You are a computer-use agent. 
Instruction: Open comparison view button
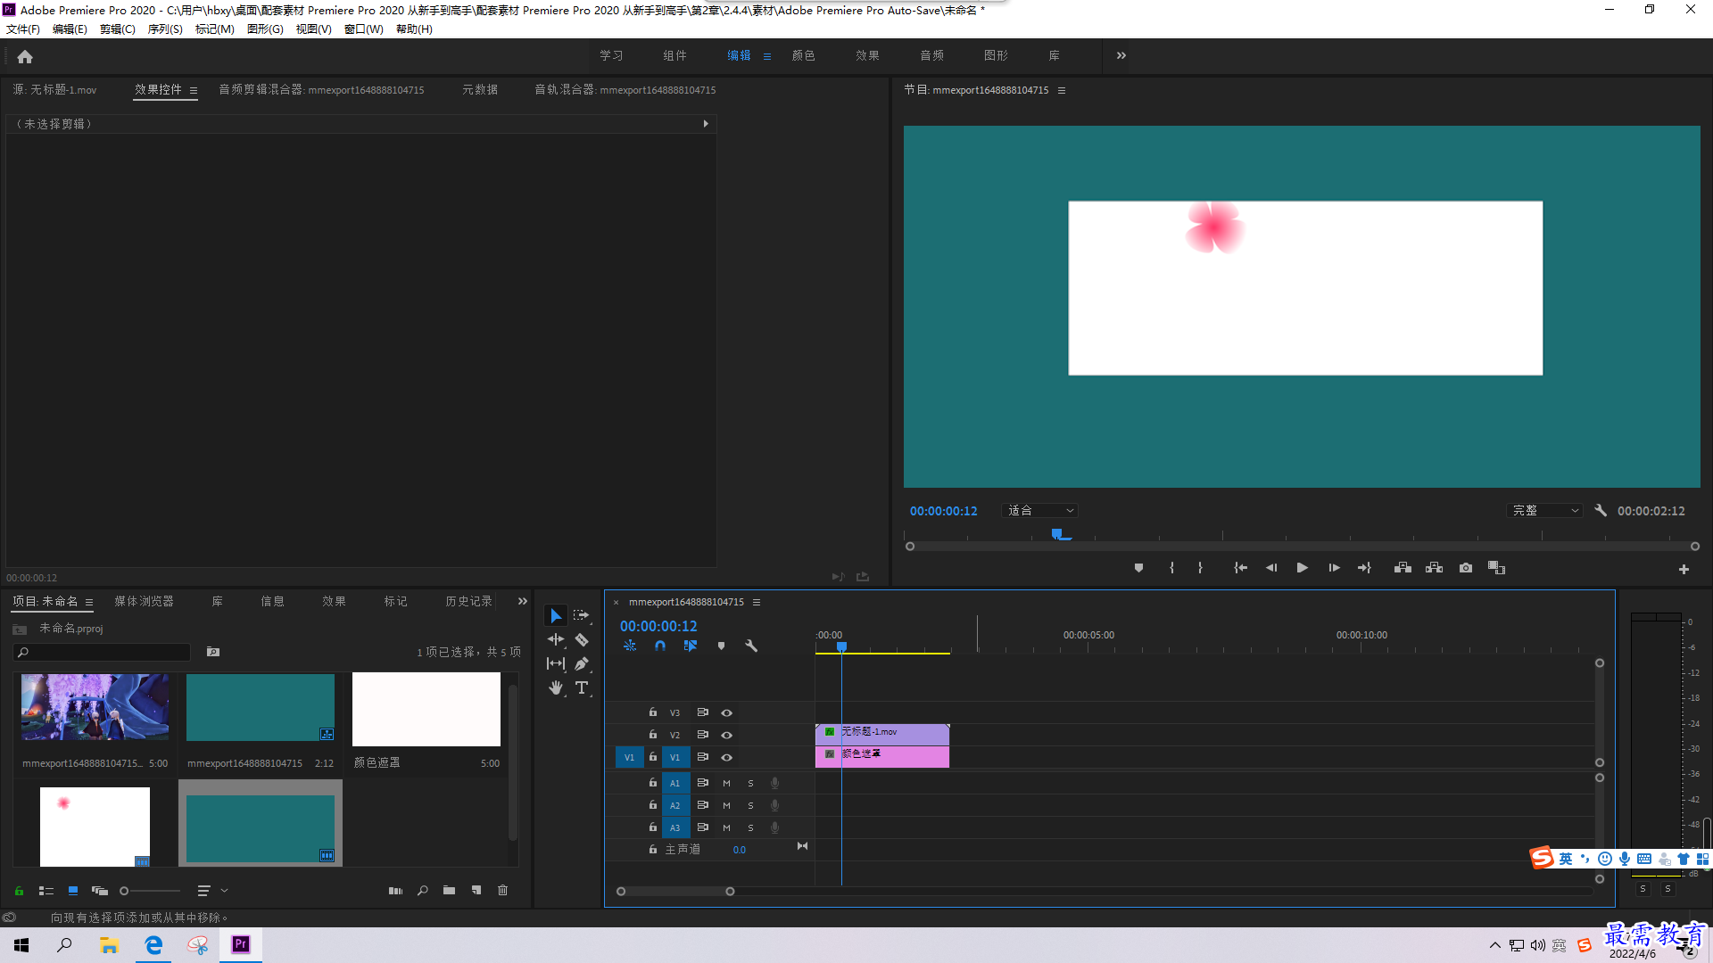pyautogui.click(x=1496, y=568)
